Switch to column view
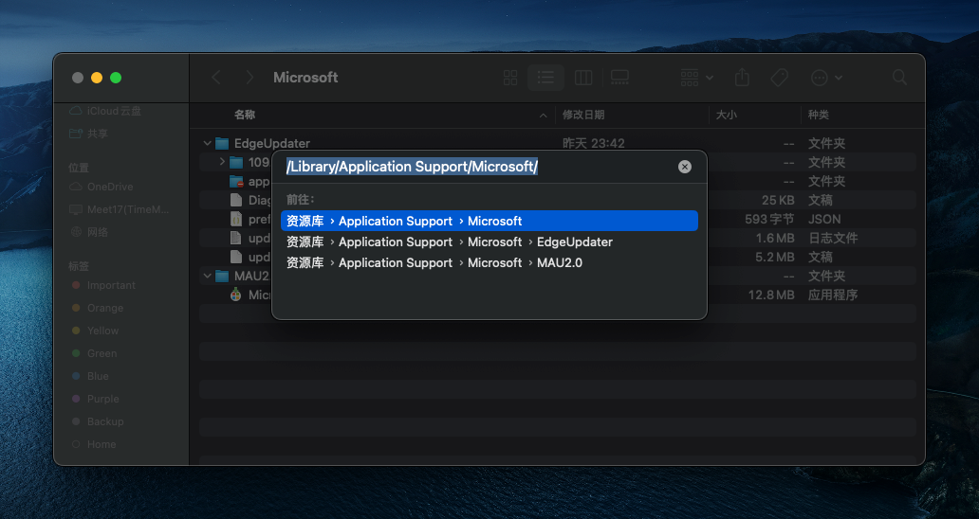The height and width of the screenshot is (519, 979). coord(583,78)
